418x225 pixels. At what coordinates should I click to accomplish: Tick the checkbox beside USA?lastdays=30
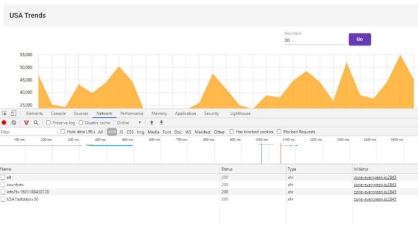(x=3, y=199)
